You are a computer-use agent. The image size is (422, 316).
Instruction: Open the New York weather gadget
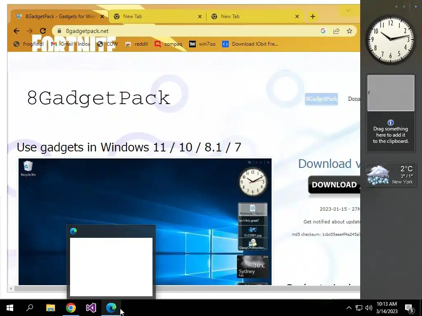tap(391, 175)
